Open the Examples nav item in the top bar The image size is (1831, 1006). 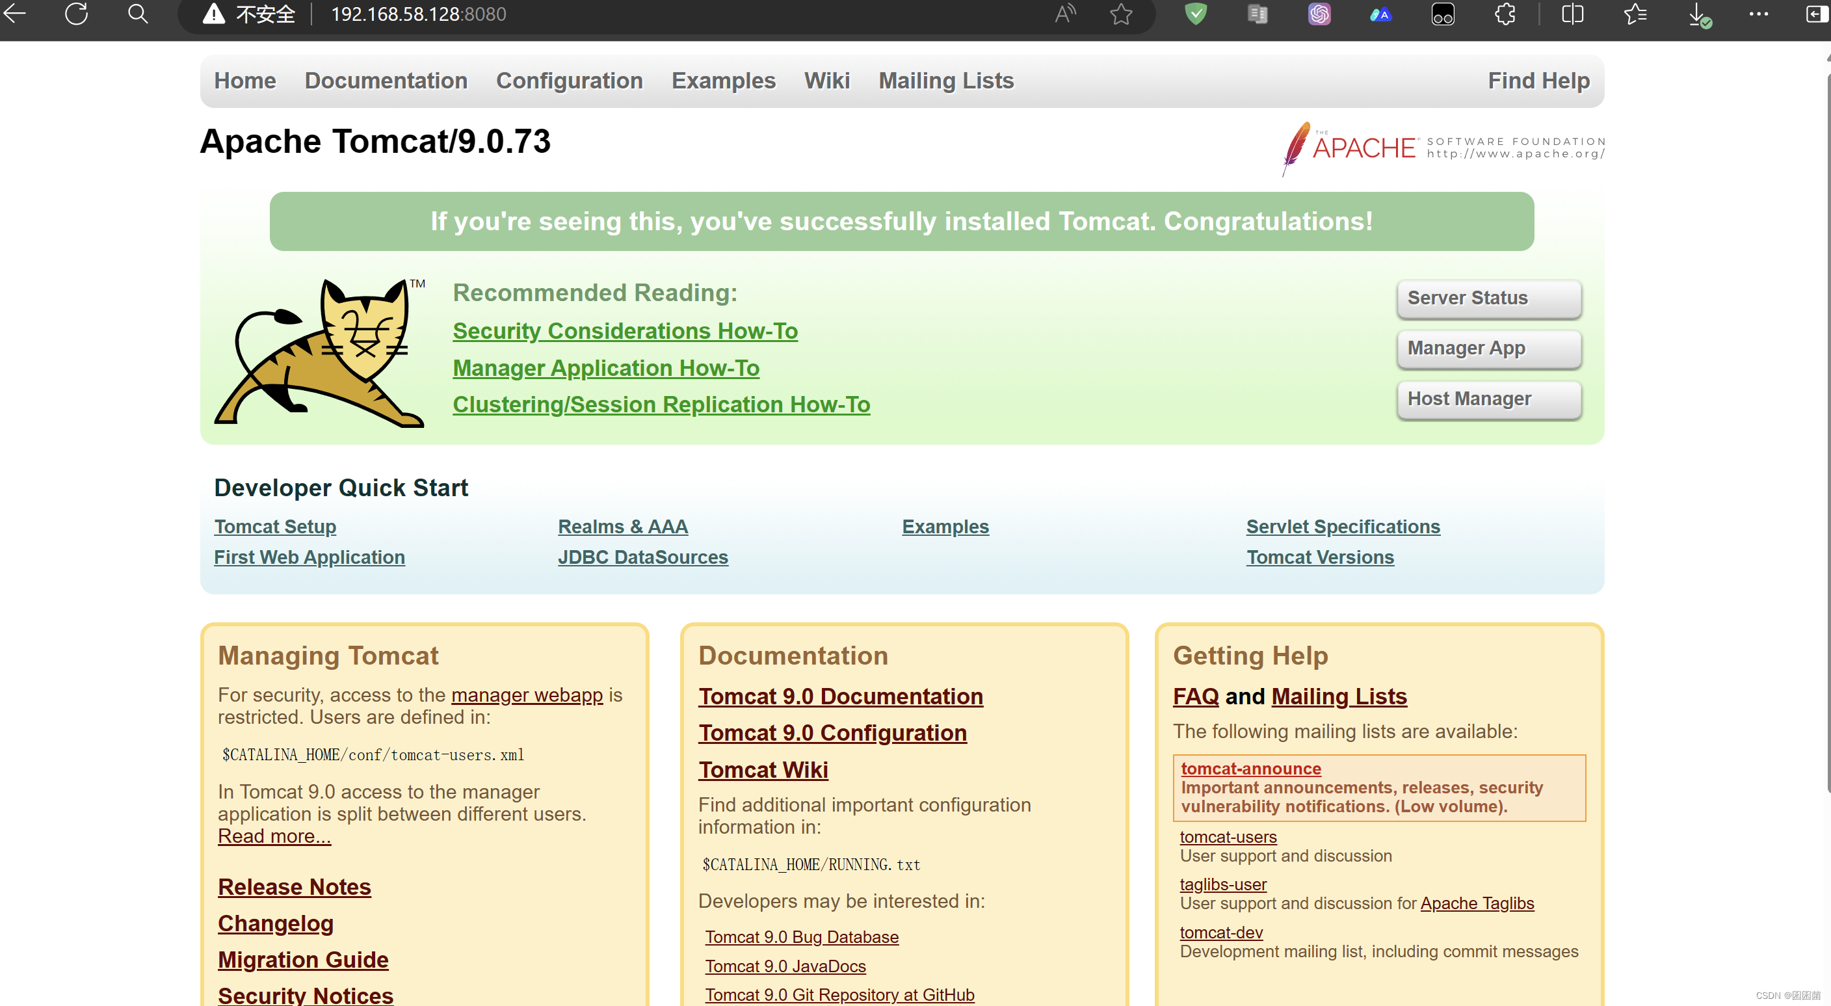click(724, 81)
